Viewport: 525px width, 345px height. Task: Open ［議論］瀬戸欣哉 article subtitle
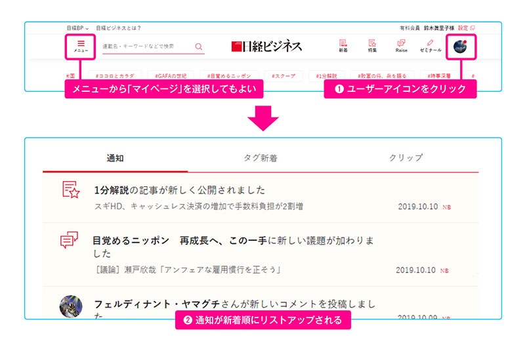coord(188,270)
